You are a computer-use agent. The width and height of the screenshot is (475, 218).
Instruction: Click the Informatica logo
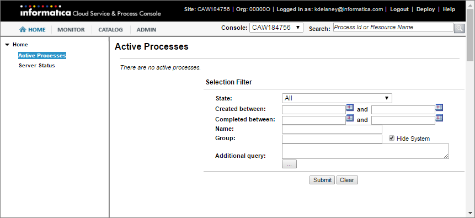tap(45, 11)
